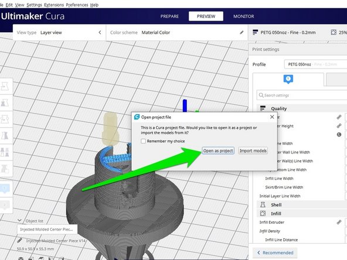Click the Infill Density setting label
Screen dimensions: 347x260
(270, 231)
